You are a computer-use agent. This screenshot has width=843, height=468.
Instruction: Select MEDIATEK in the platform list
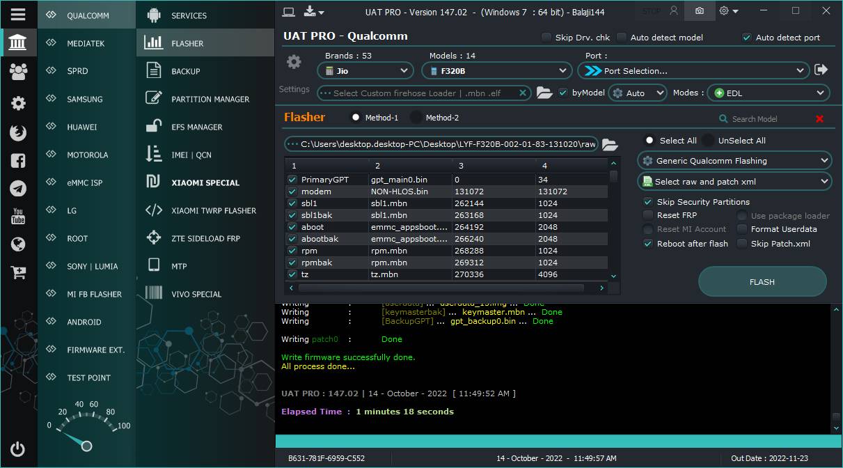coord(87,43)
